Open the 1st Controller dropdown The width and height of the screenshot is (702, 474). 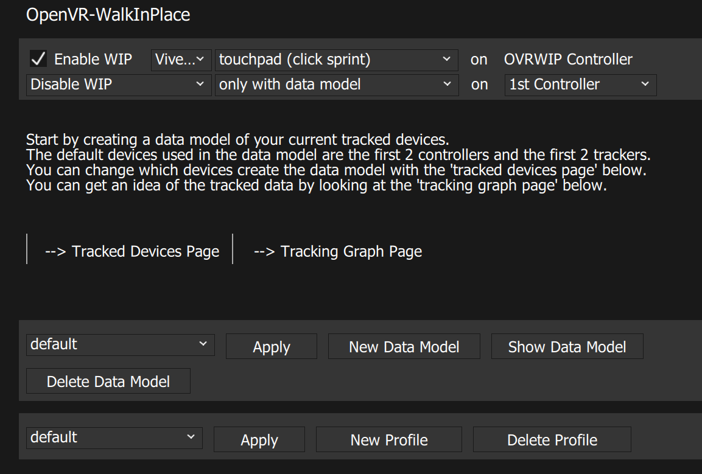tap(581, 85)
